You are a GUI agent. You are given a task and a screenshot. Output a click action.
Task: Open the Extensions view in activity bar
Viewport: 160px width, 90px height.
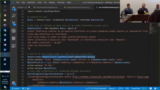[13, 38]
